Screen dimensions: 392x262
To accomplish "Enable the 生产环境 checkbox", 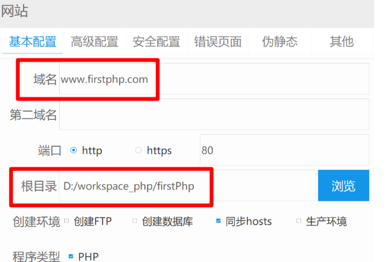I will 298,221.
